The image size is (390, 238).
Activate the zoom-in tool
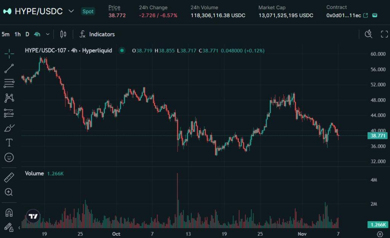[9, 192]
